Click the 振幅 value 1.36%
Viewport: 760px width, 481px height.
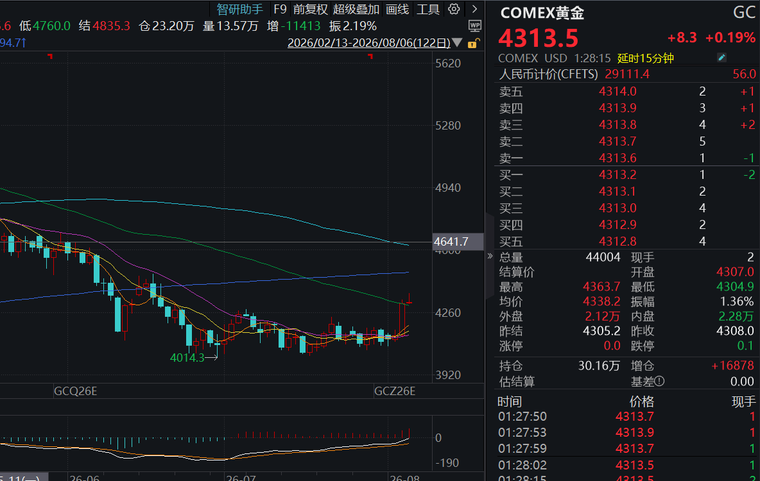coord(737,301)
